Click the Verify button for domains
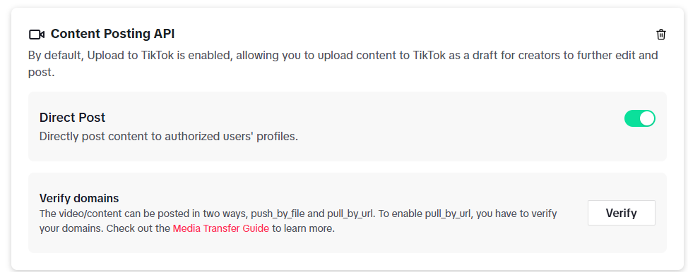This screenshot has width=688, height=272. click(622, 213)
